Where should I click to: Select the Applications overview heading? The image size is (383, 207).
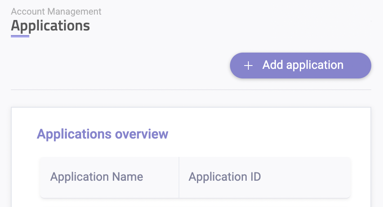tap(102, 134)
